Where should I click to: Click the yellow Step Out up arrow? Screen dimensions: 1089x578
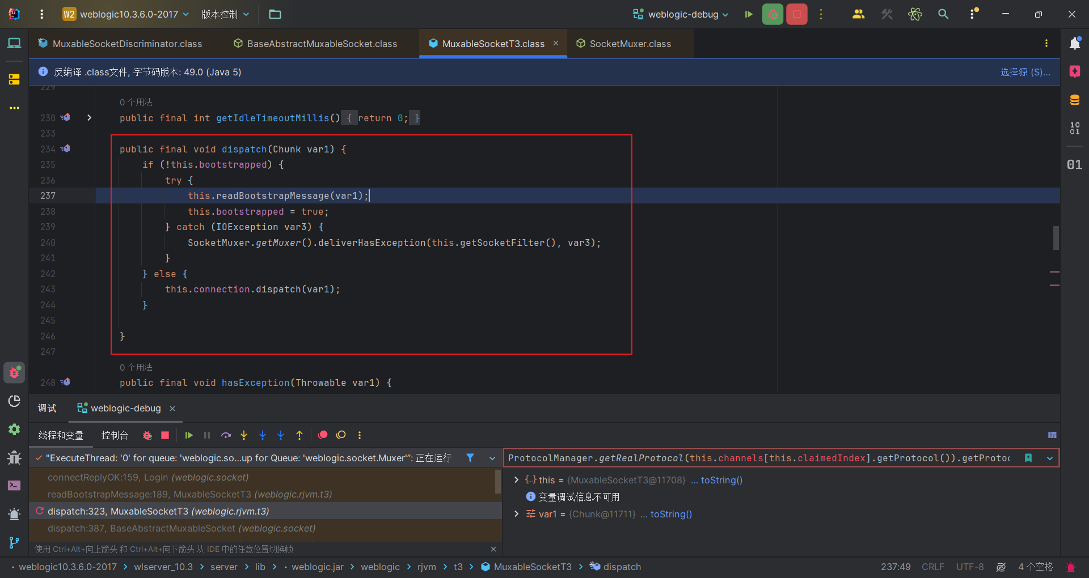pos(299,435)
